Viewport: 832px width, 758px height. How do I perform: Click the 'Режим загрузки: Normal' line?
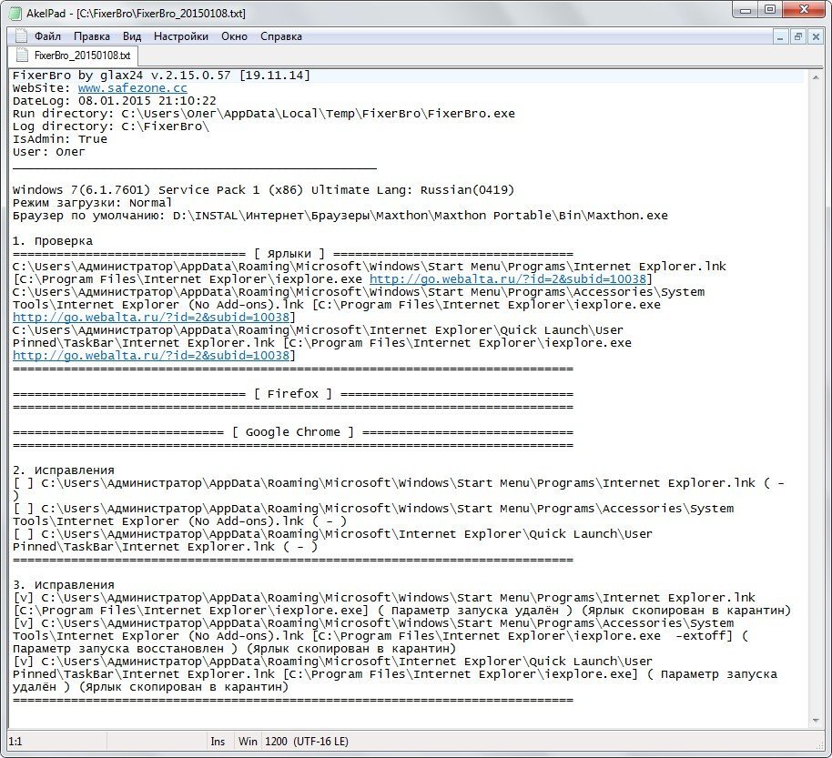pyautogui.click(x=92, y=203)
